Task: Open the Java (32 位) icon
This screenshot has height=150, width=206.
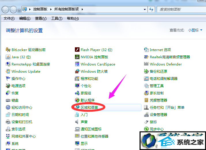Action: 8,57
